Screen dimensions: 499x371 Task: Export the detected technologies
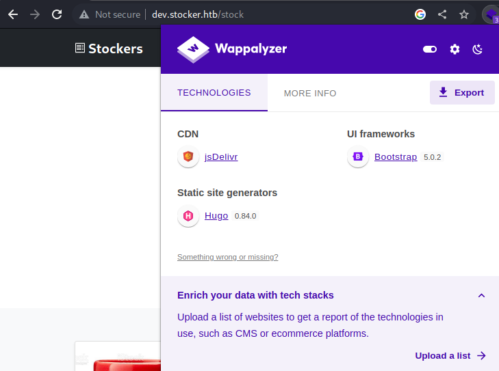point(462,92)
